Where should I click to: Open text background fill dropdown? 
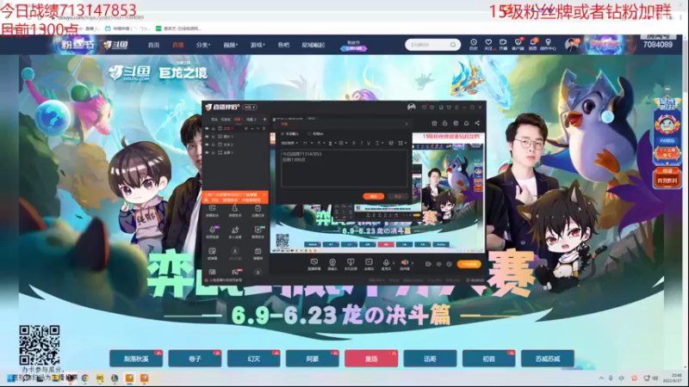point(343,143)
